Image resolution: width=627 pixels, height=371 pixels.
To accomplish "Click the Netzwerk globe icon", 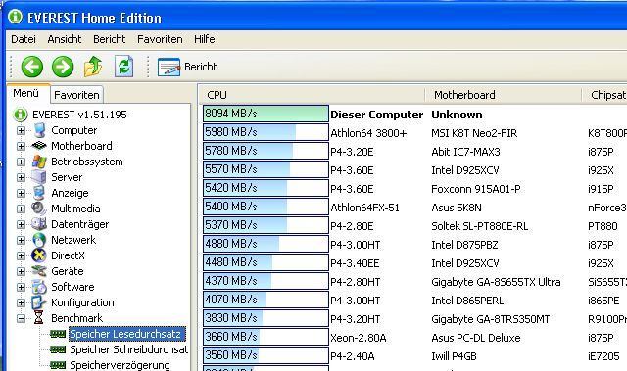I will (x=39, y=240).
